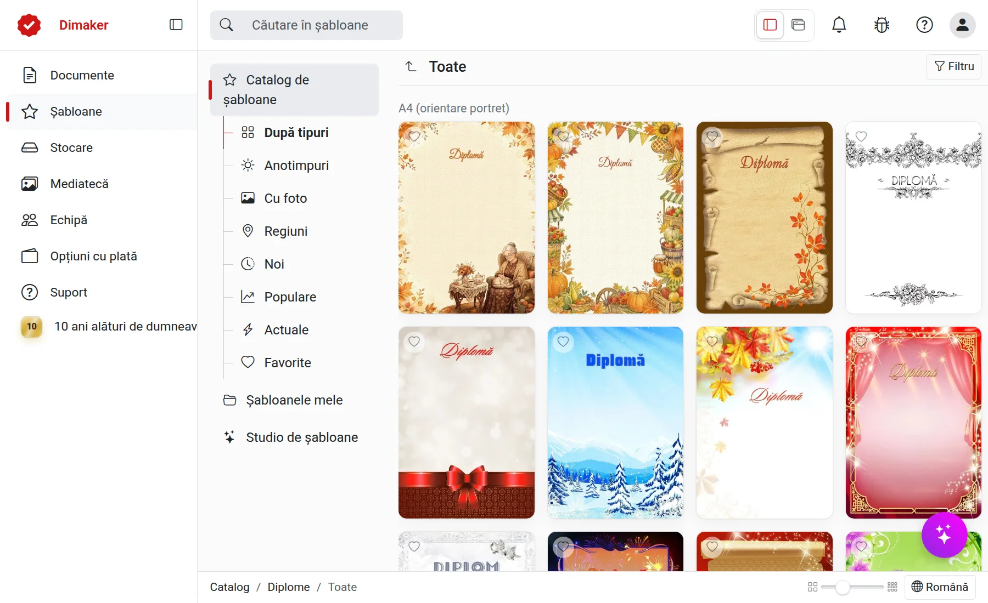The height and width of the screenshot is (603, 988).
Task: Go up one level arrow beside Toate
Action: coord(411,66)
